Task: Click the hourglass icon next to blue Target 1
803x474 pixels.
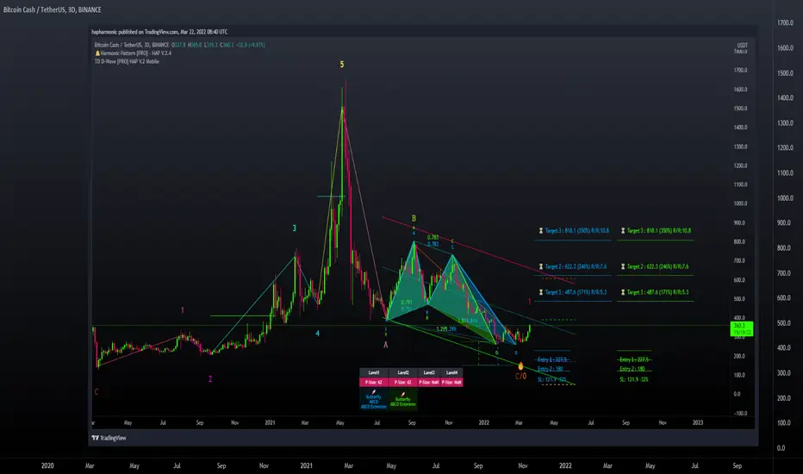Action: coord(540,292)
